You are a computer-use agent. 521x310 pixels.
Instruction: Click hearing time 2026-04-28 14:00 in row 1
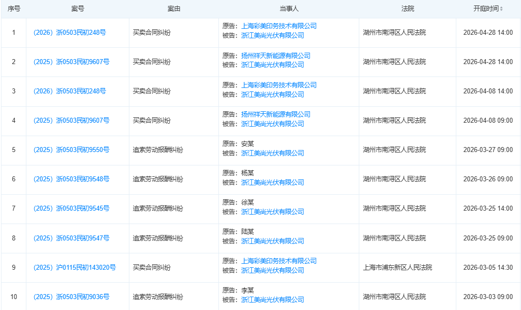tap(488, 32)
